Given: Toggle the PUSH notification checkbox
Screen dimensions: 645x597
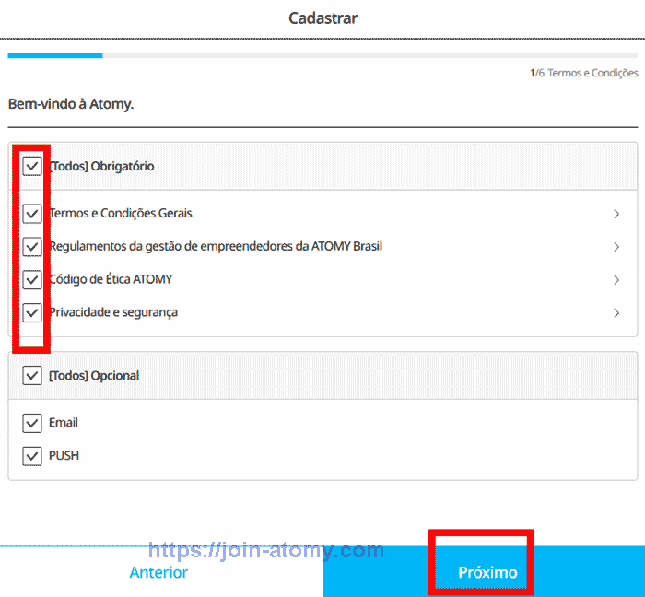Looking at the screenshot, I should tap(32, 456).
